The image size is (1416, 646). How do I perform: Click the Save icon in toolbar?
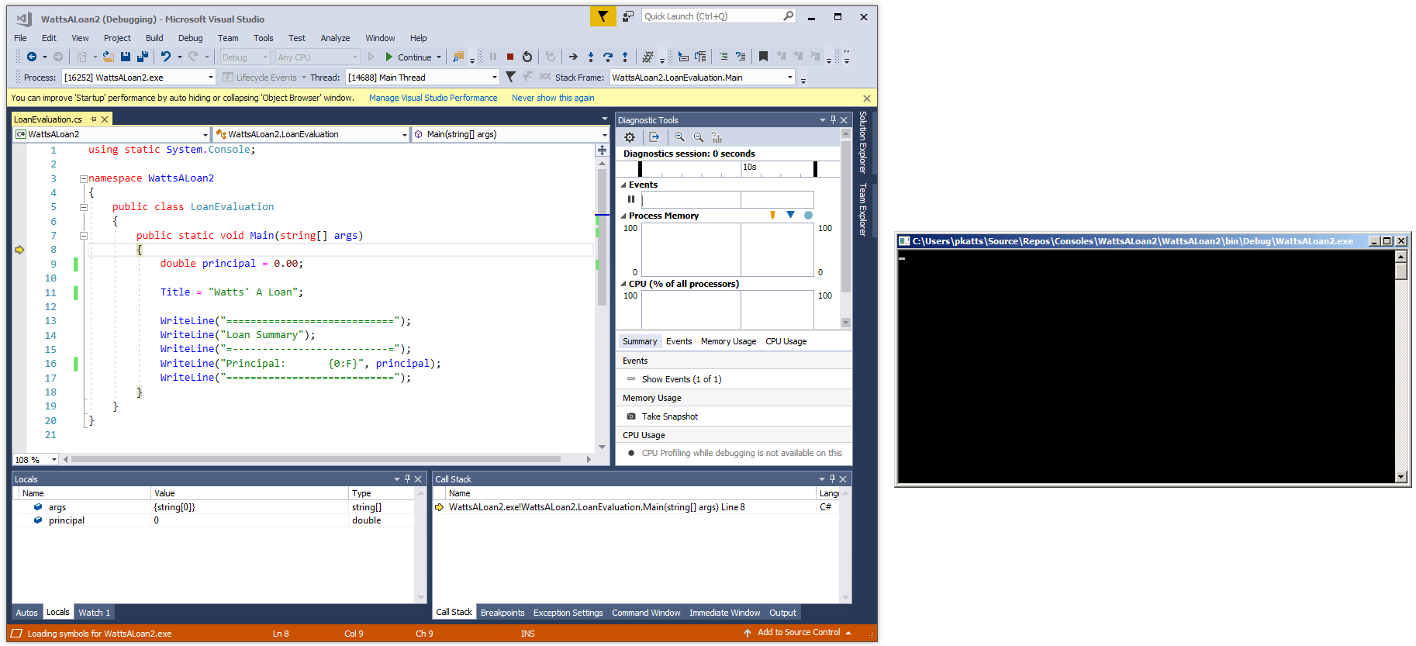pos(126,57)
